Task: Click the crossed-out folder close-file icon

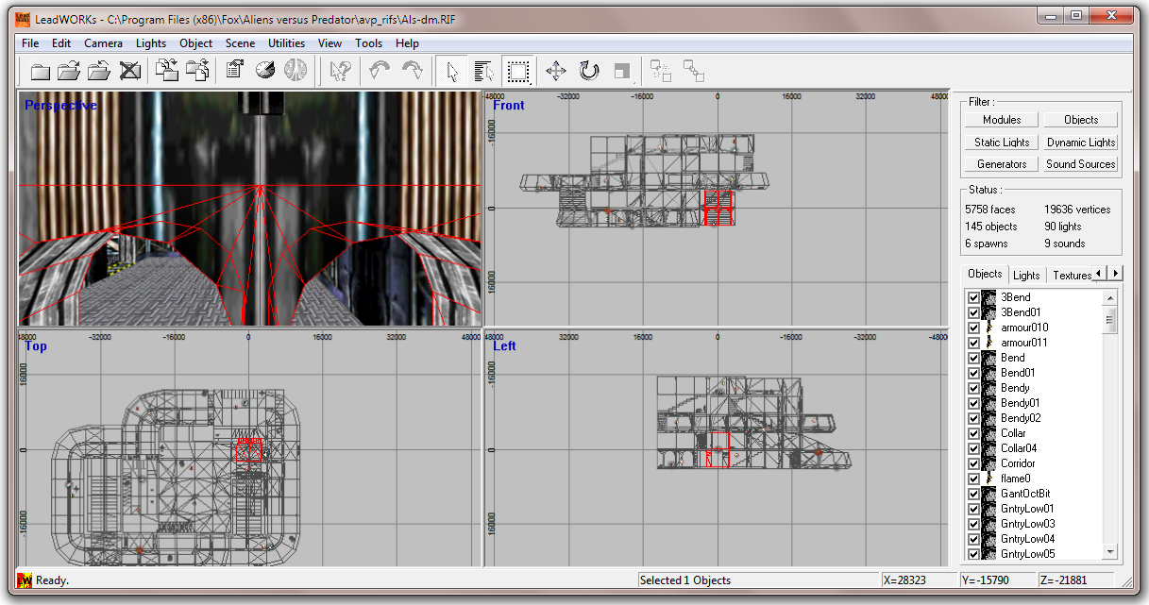Action: click(129, 71)
